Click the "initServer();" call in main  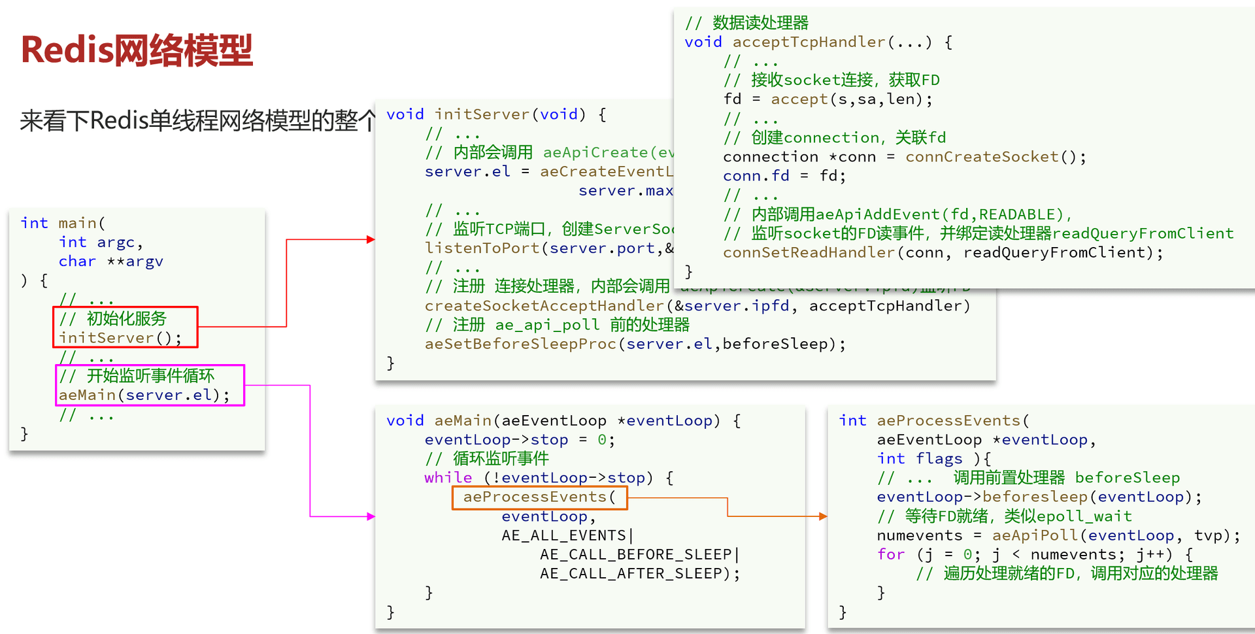click(x=120, y=338)
